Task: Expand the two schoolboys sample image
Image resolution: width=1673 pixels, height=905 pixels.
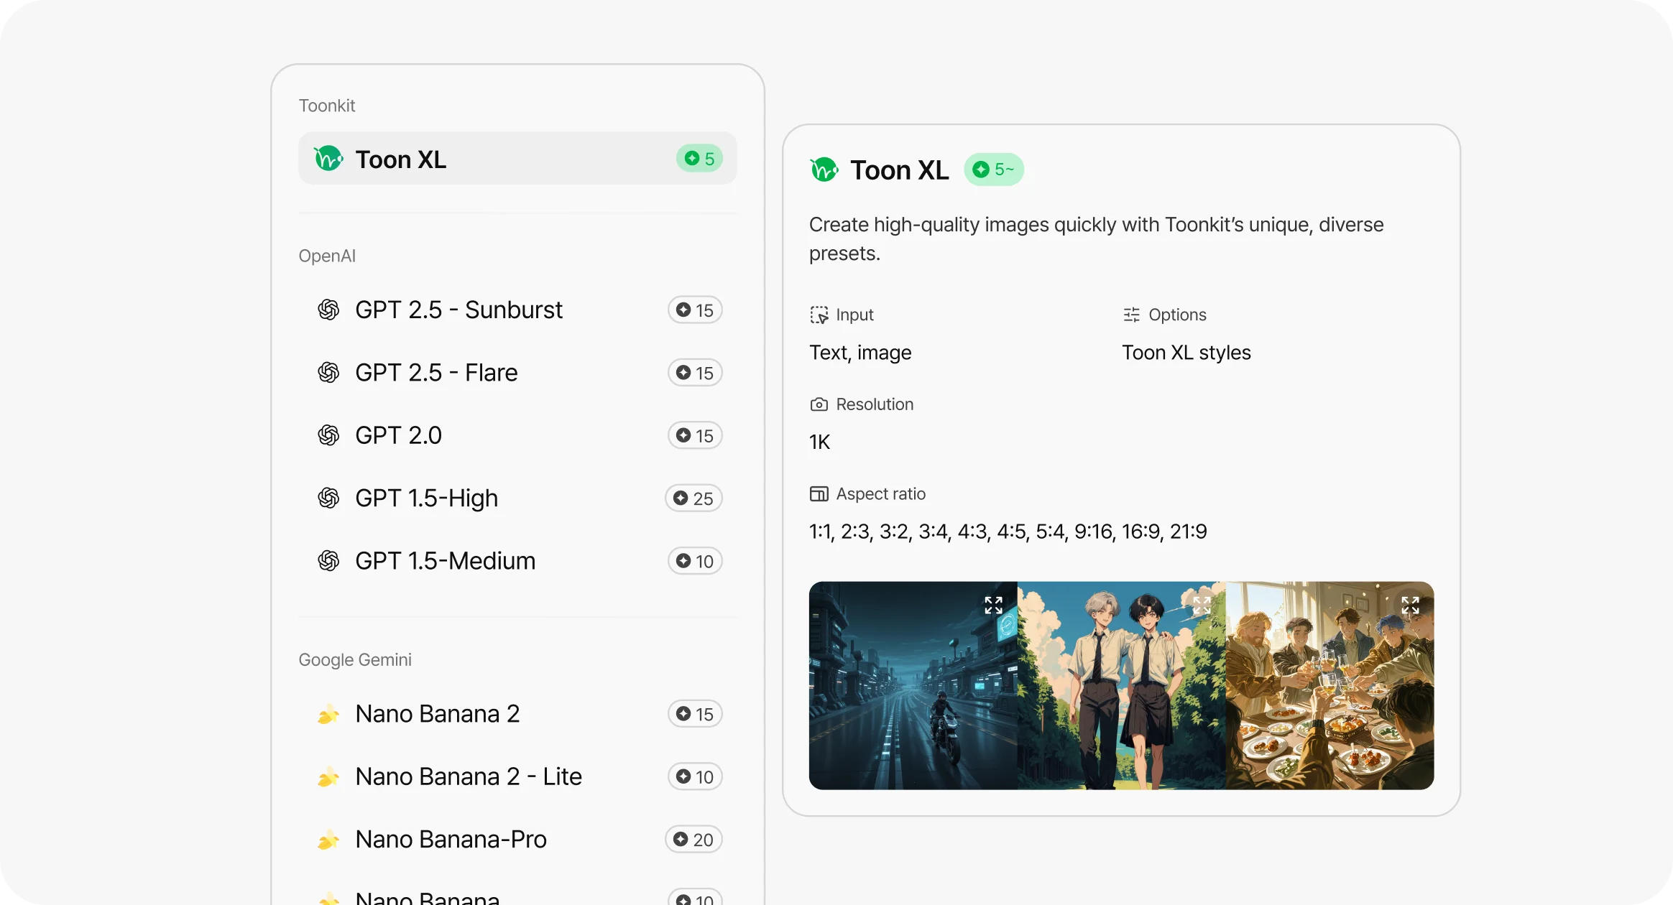Action: pos(1202,605)
